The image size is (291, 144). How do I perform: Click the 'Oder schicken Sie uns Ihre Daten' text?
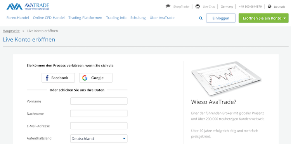(77, 90)
